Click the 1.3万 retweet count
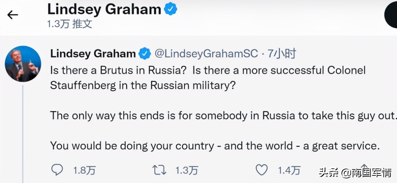The height and width of the screenshot is (183, 397). point(187,170)
